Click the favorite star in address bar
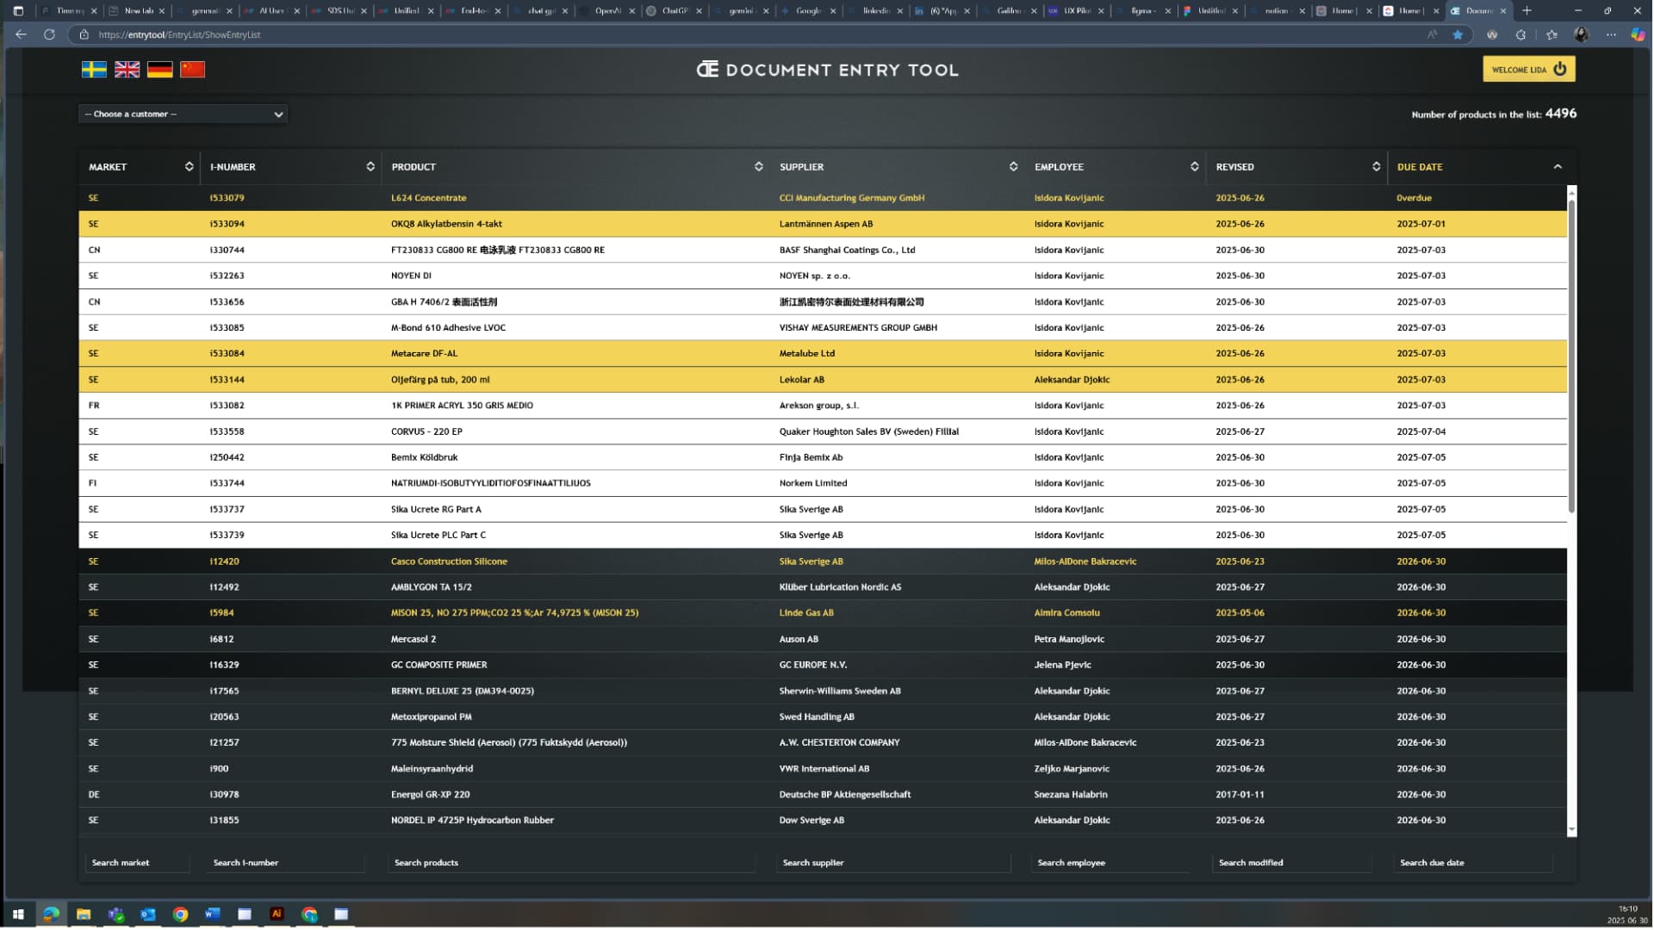1654x930 pixels. click(1458, 34)
